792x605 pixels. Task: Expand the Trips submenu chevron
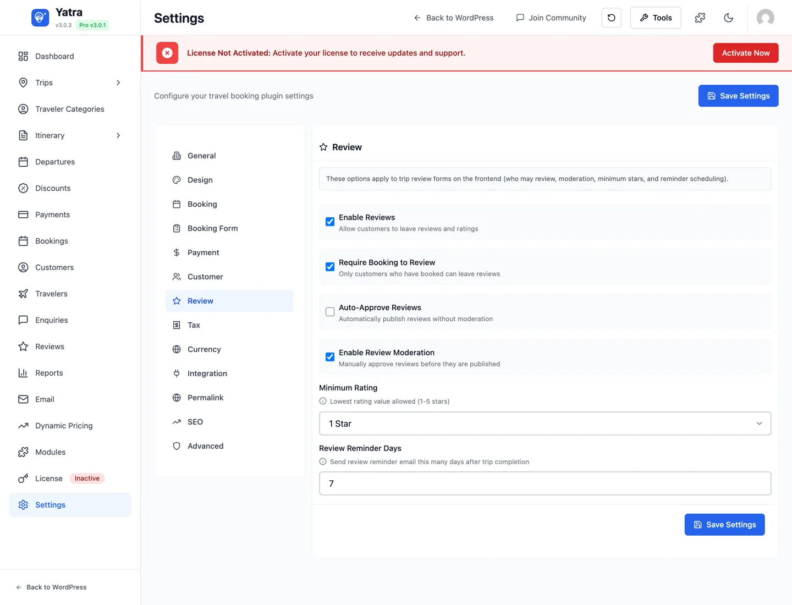[118, 82]
